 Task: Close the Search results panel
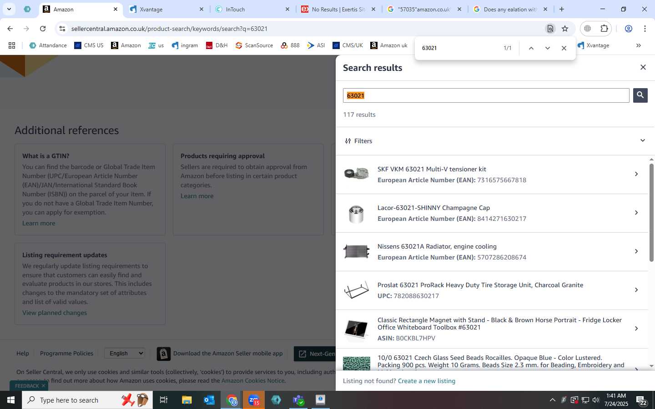tap(643, 67)
